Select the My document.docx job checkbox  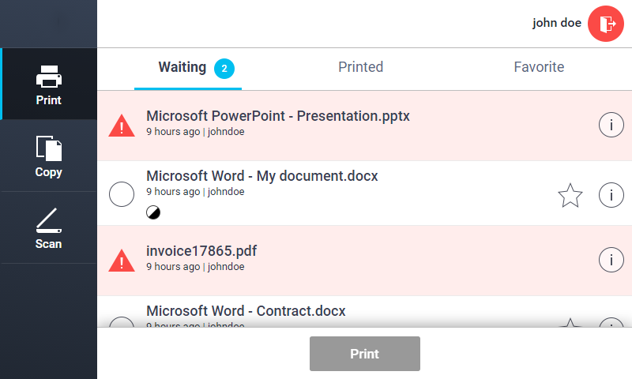pyautogui.click(x=121, y=193)
